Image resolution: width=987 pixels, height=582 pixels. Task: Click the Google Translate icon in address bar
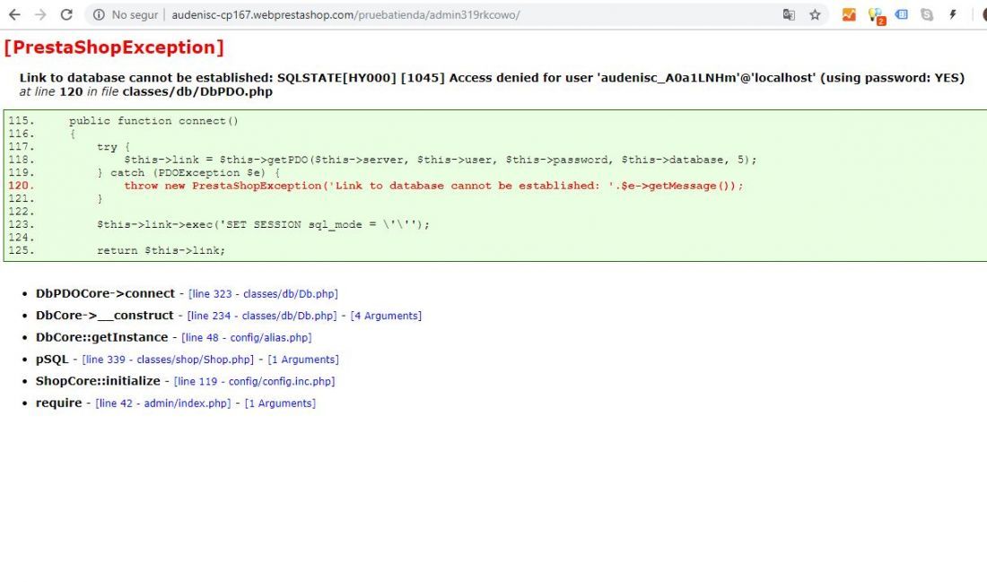click(x=789, y=14)
